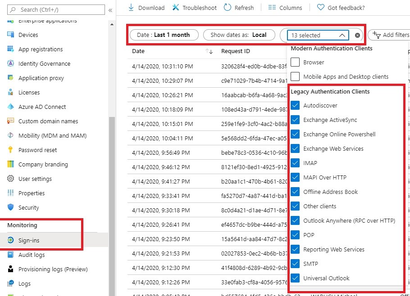Click the Add filters button

(390, 35)
